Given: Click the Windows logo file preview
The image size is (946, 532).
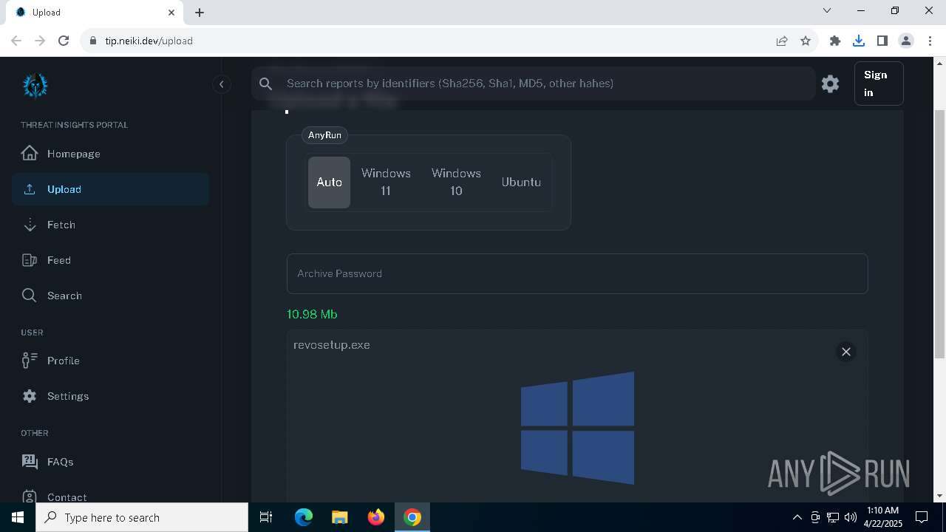Looking at the screenshot, I should (577, 428).
